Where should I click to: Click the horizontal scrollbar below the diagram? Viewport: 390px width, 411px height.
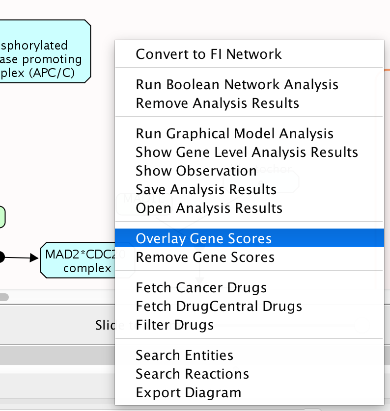point(4,297)
